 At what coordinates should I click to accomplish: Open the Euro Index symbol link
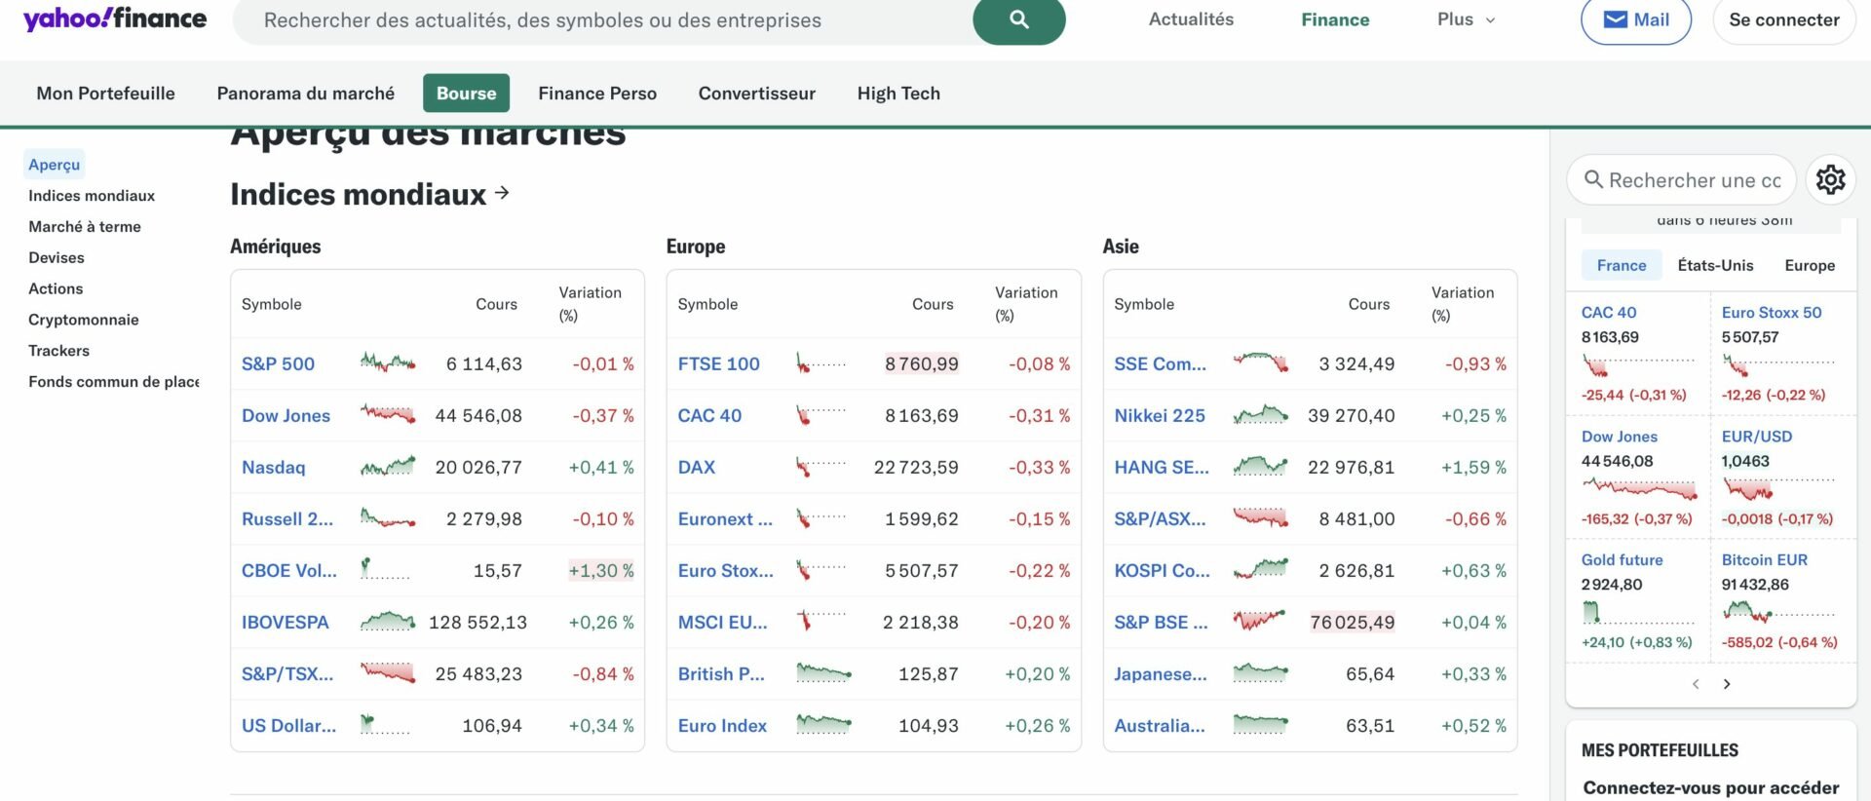722,725
